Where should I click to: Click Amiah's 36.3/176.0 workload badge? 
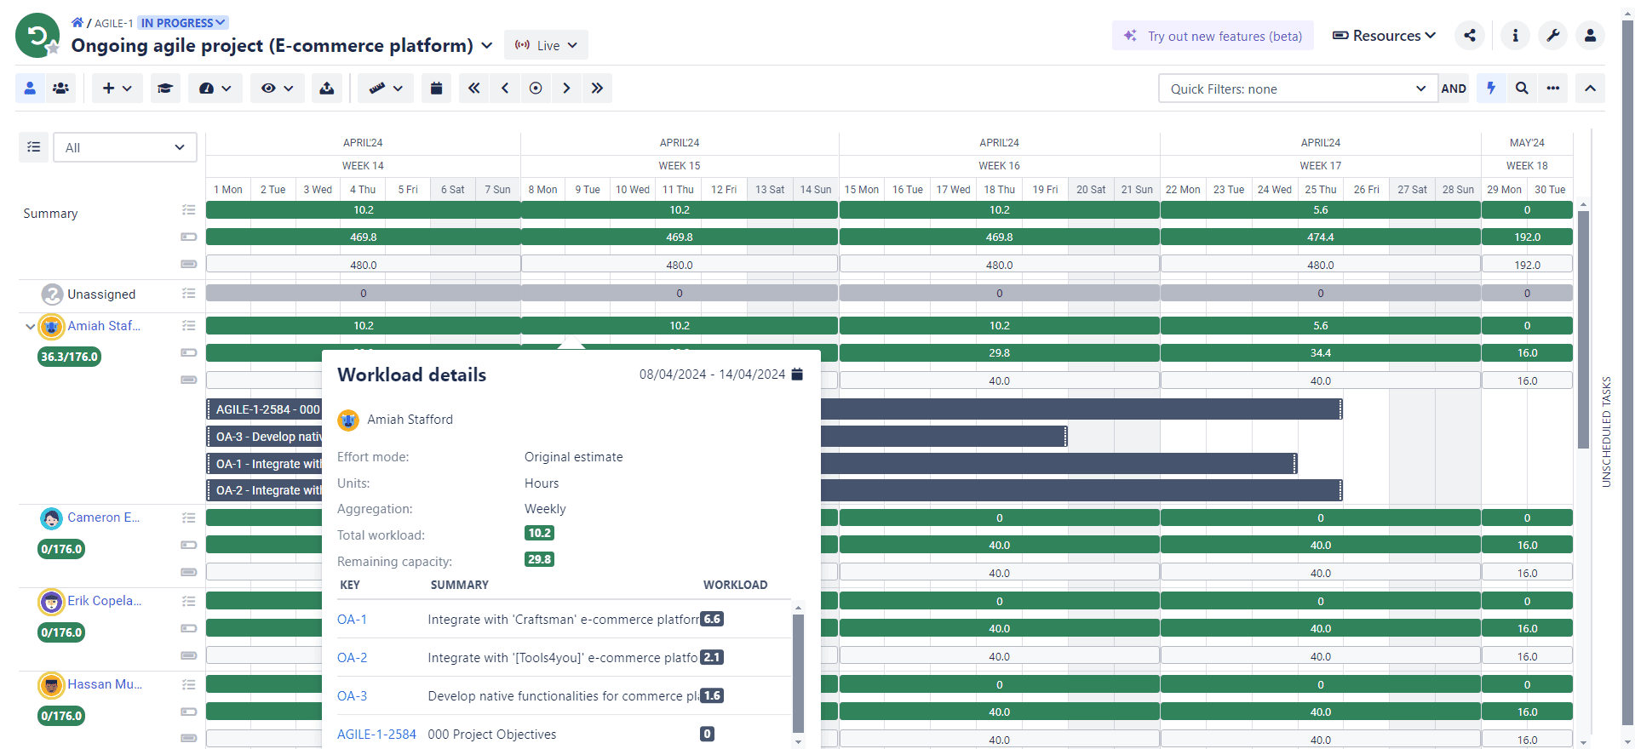[69, 357]
